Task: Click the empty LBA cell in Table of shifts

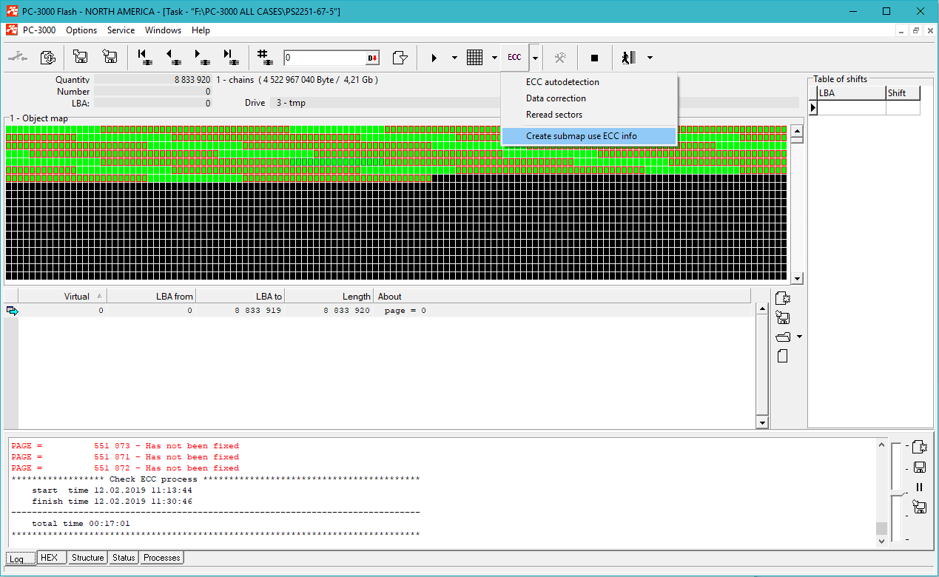Action: tap(852, 108)
